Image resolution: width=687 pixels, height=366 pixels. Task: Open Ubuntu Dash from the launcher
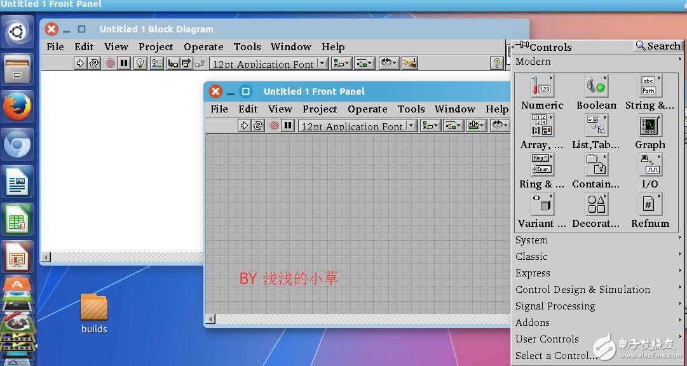point(17,32)
